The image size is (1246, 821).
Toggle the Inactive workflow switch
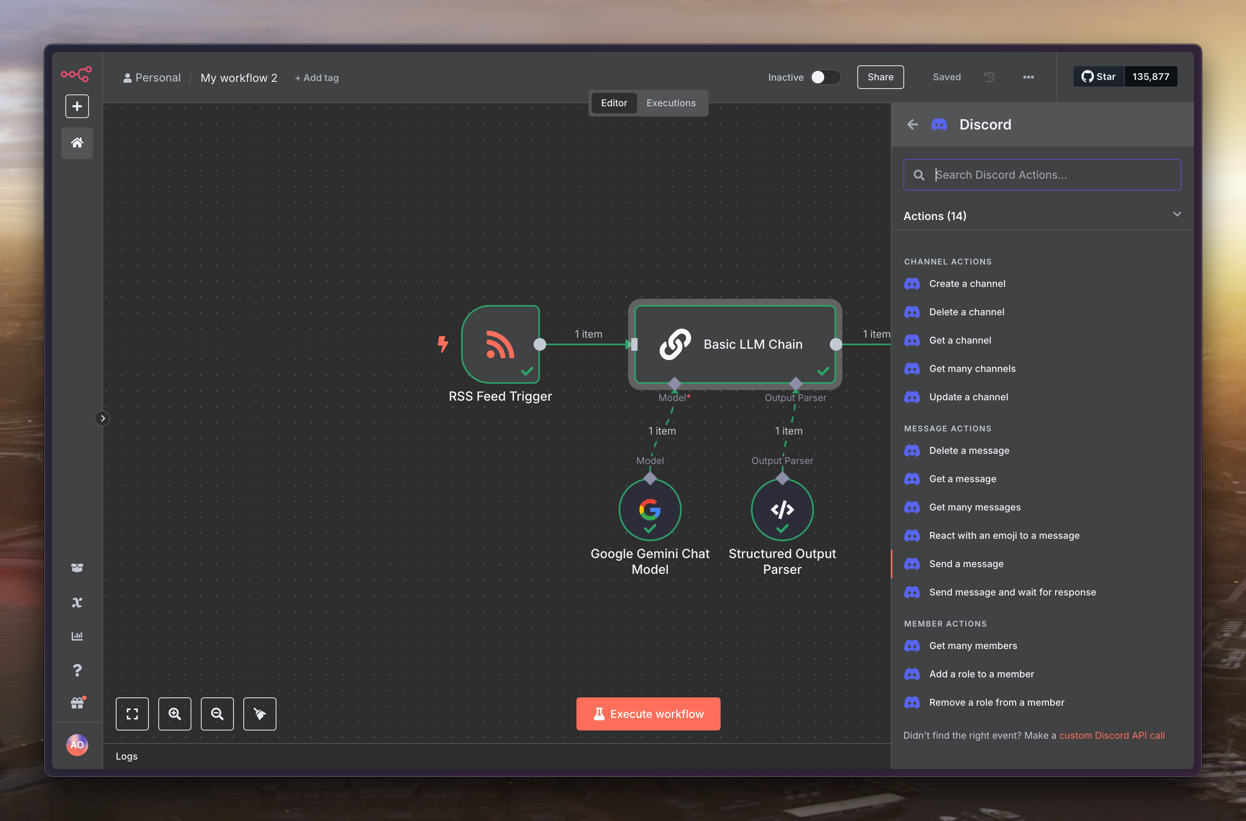point(825,78)
